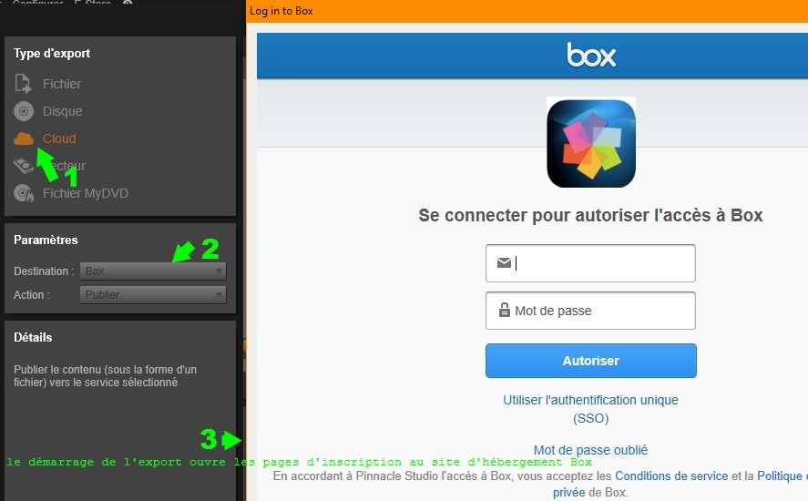Screen dimensions: 808x501
Task: Click the Box logo in the header
Action: point(591,55)
